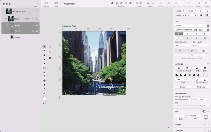Toggle the Sidebar view icon

point(46,3)
